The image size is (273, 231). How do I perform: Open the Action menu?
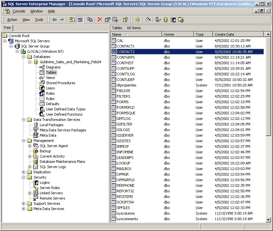pos(12,20)
